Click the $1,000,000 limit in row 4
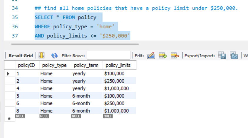The height and width of the screenshot is (138, 248). click(119, 88)
